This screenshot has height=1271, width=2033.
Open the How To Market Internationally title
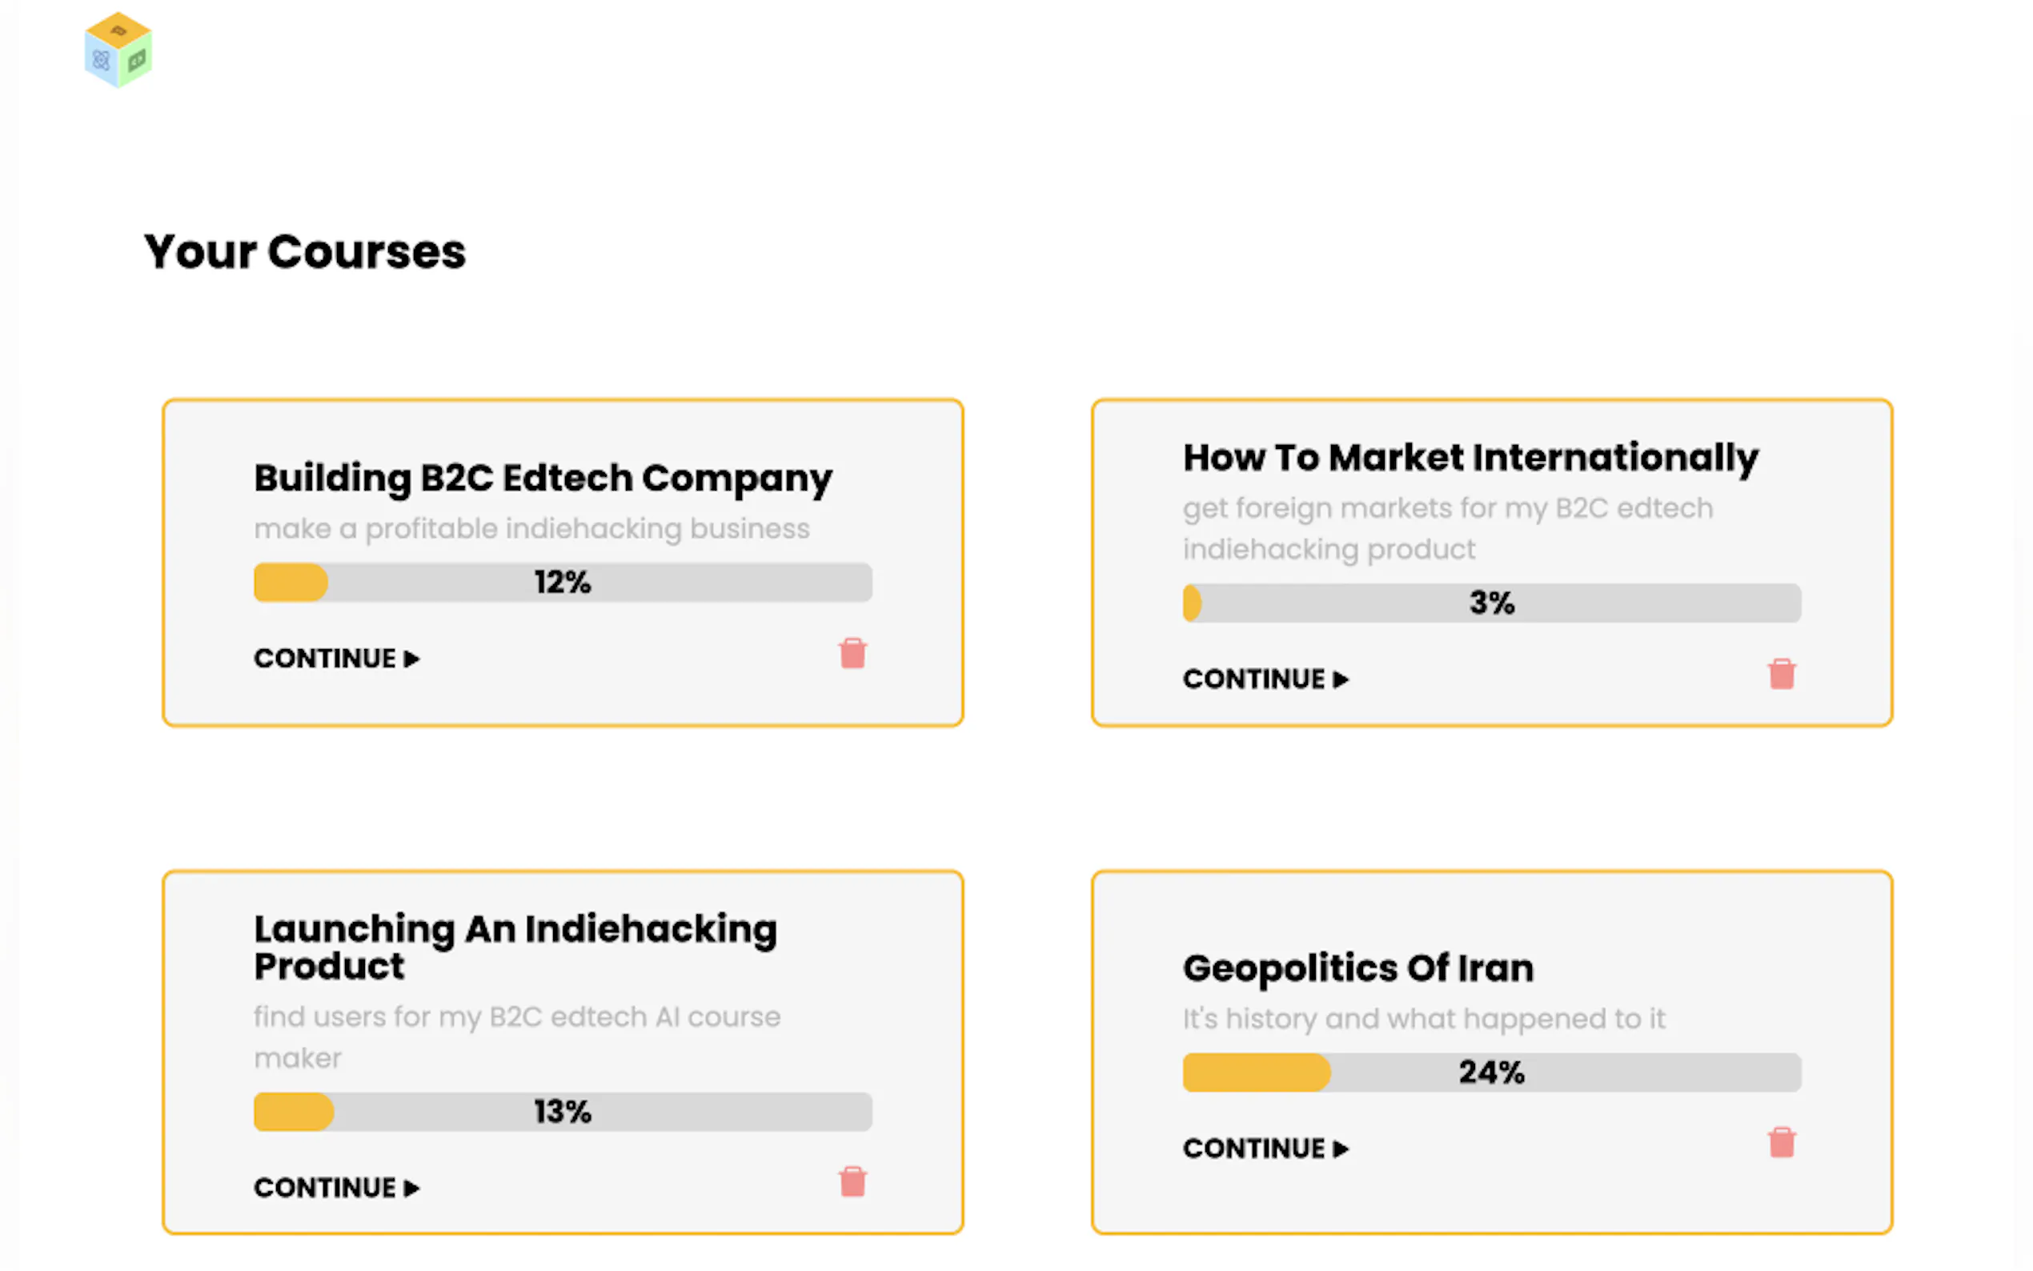point(1470,458)
